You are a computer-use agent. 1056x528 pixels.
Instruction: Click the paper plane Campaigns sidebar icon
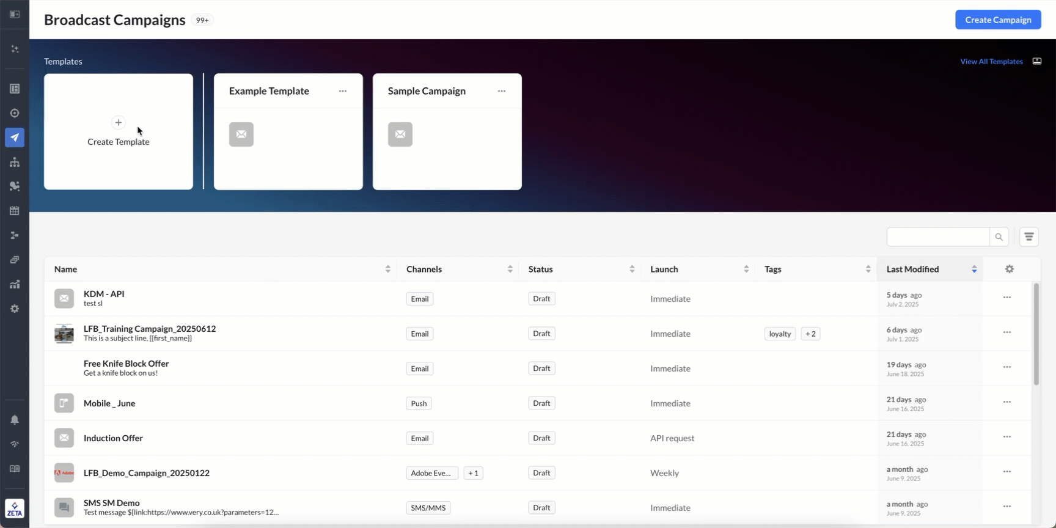click(x=15, y=137)
